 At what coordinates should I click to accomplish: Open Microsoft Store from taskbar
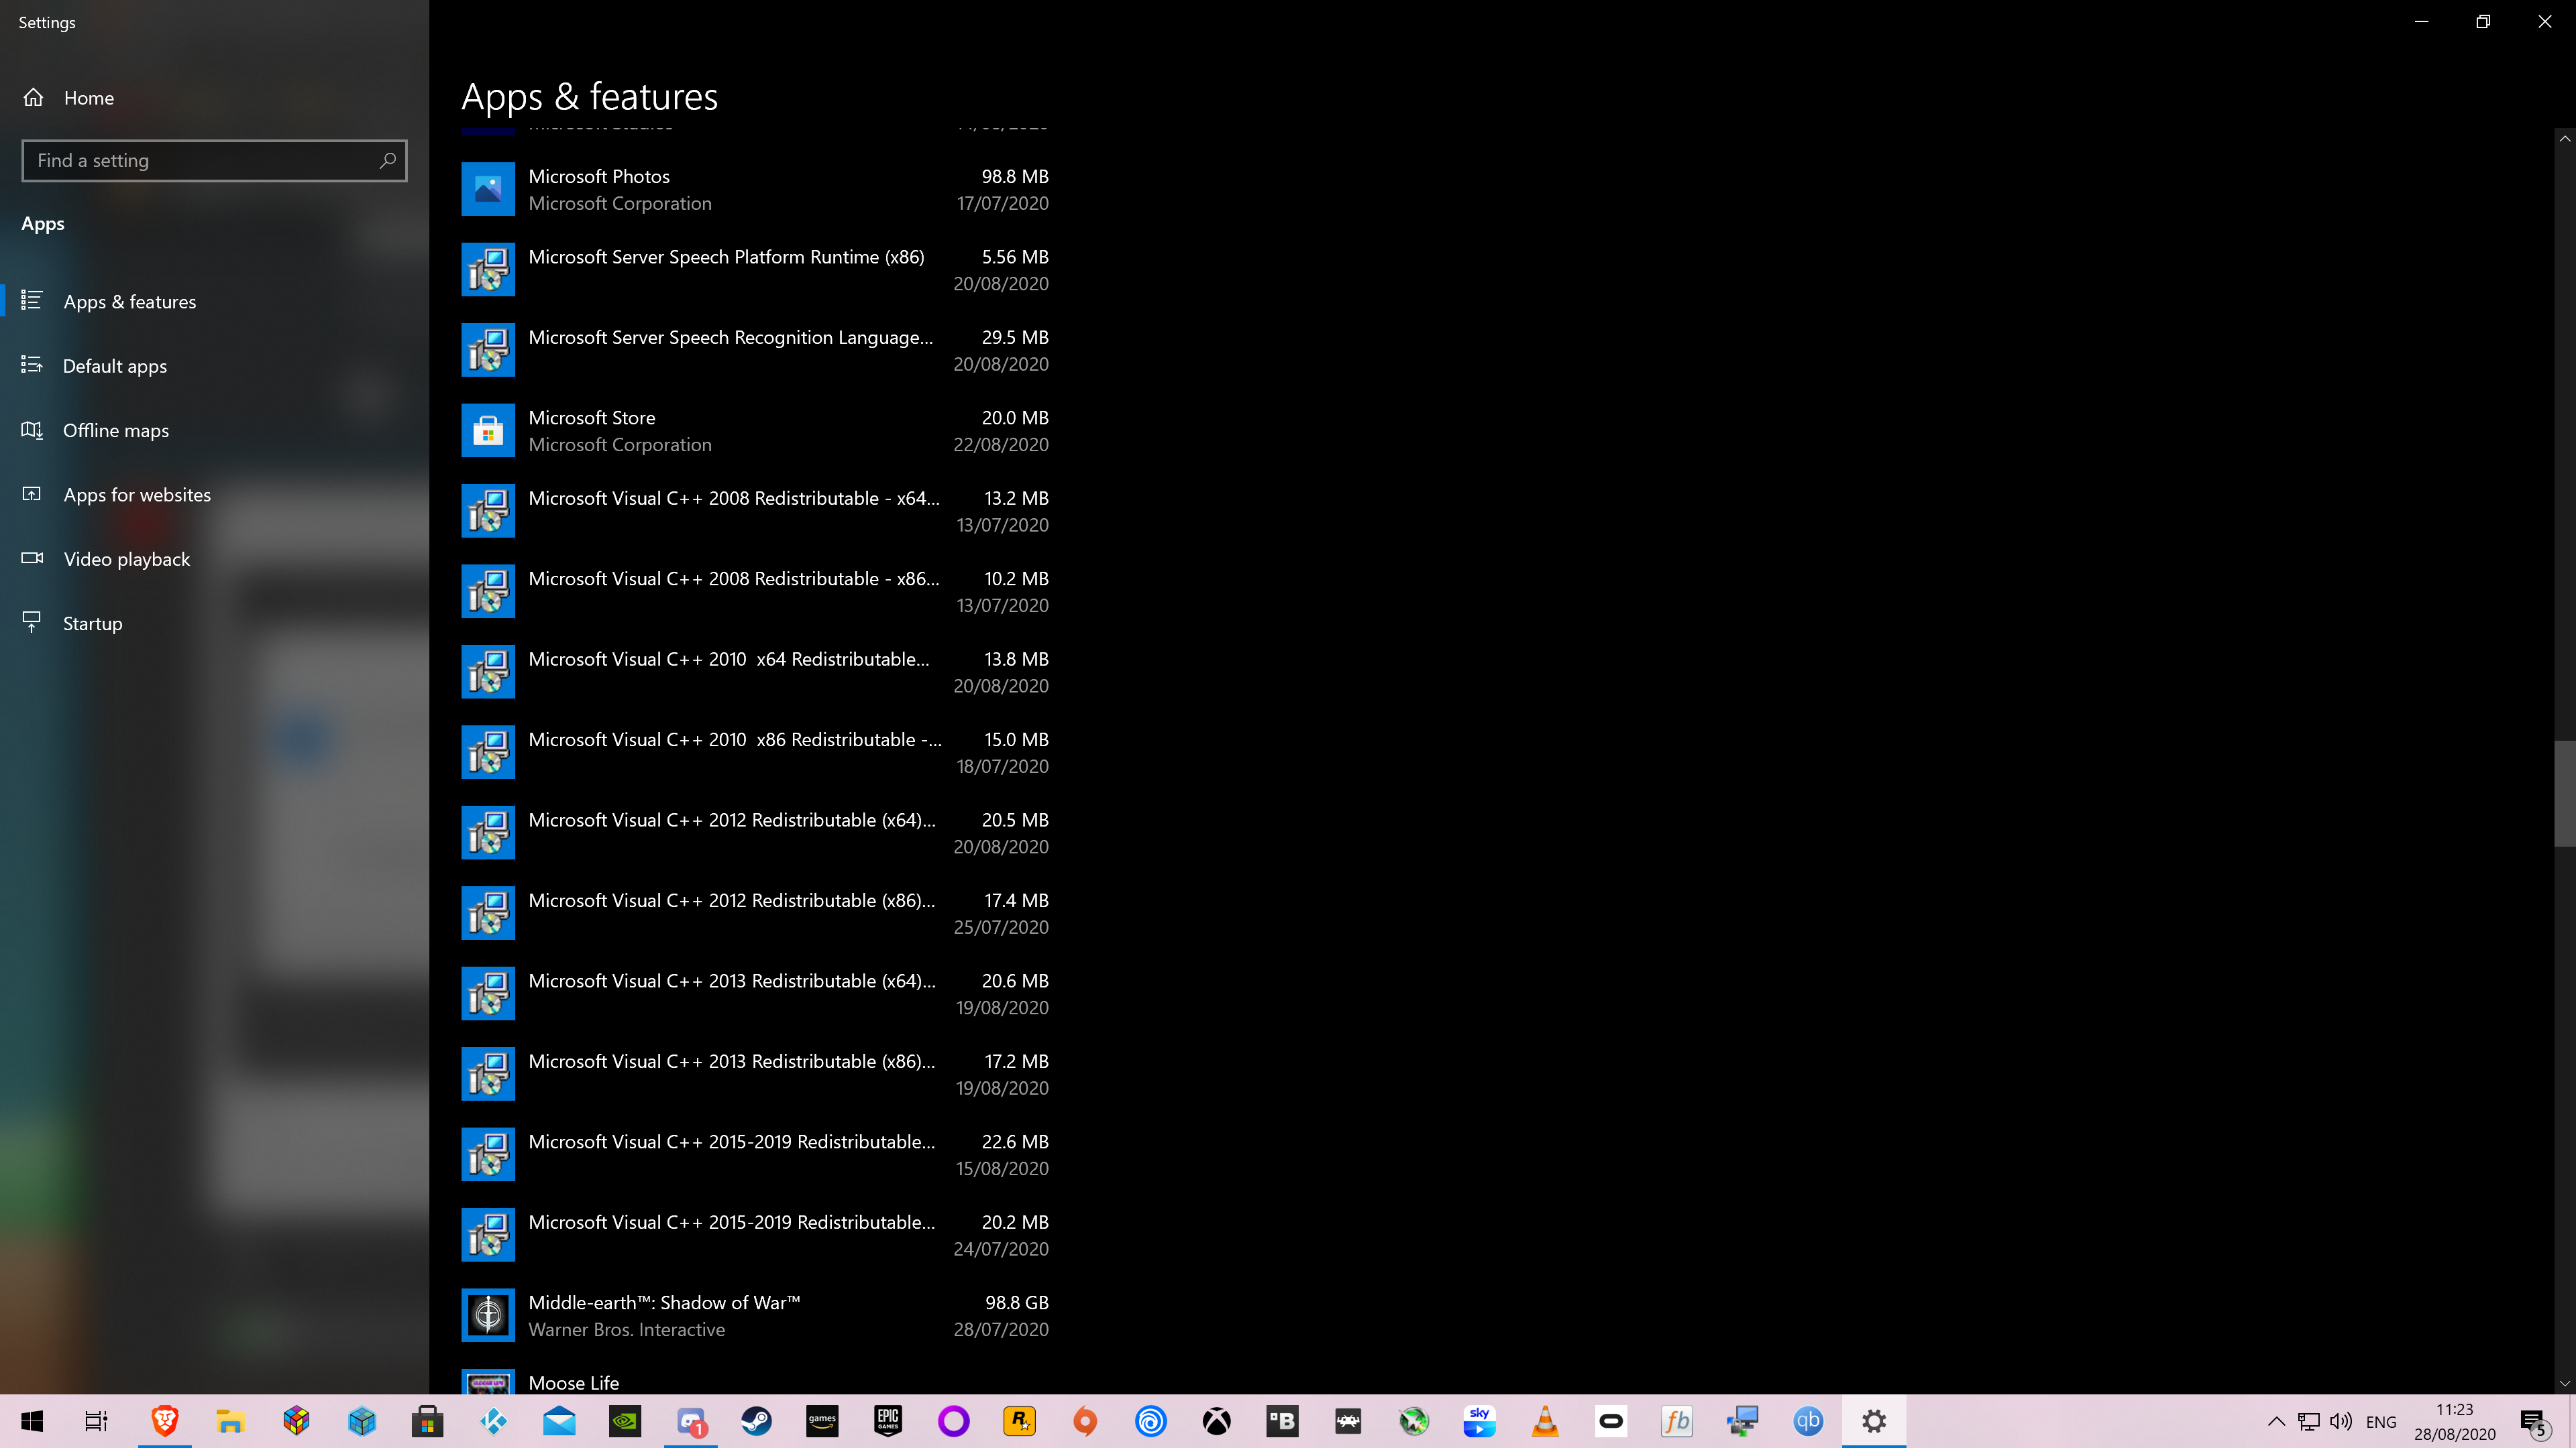pos(427,1421)
